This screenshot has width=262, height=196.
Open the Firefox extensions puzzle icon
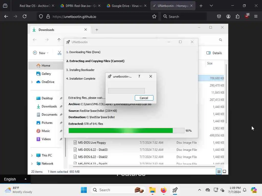237,17
